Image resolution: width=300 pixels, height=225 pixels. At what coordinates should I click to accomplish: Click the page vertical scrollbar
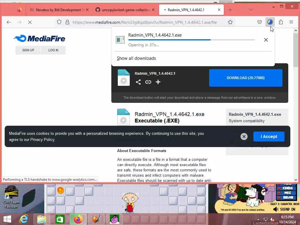(296, 50)
